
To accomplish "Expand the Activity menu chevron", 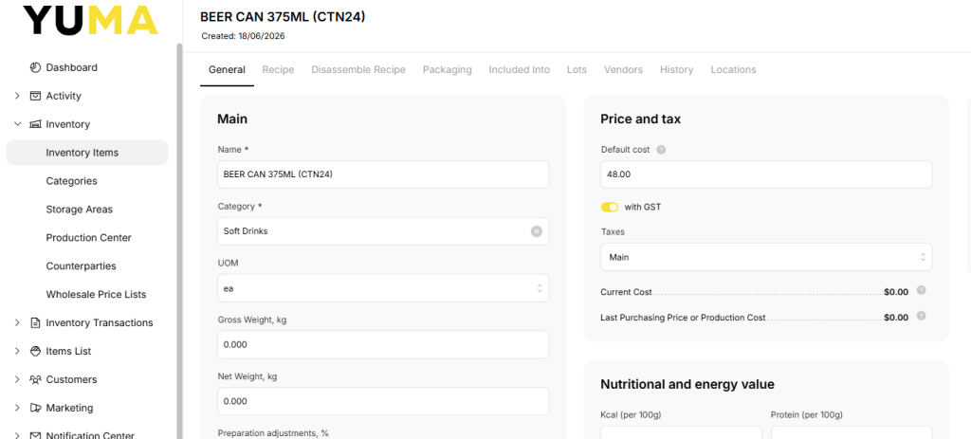I will pyautogui.click(x=17, y=96).
